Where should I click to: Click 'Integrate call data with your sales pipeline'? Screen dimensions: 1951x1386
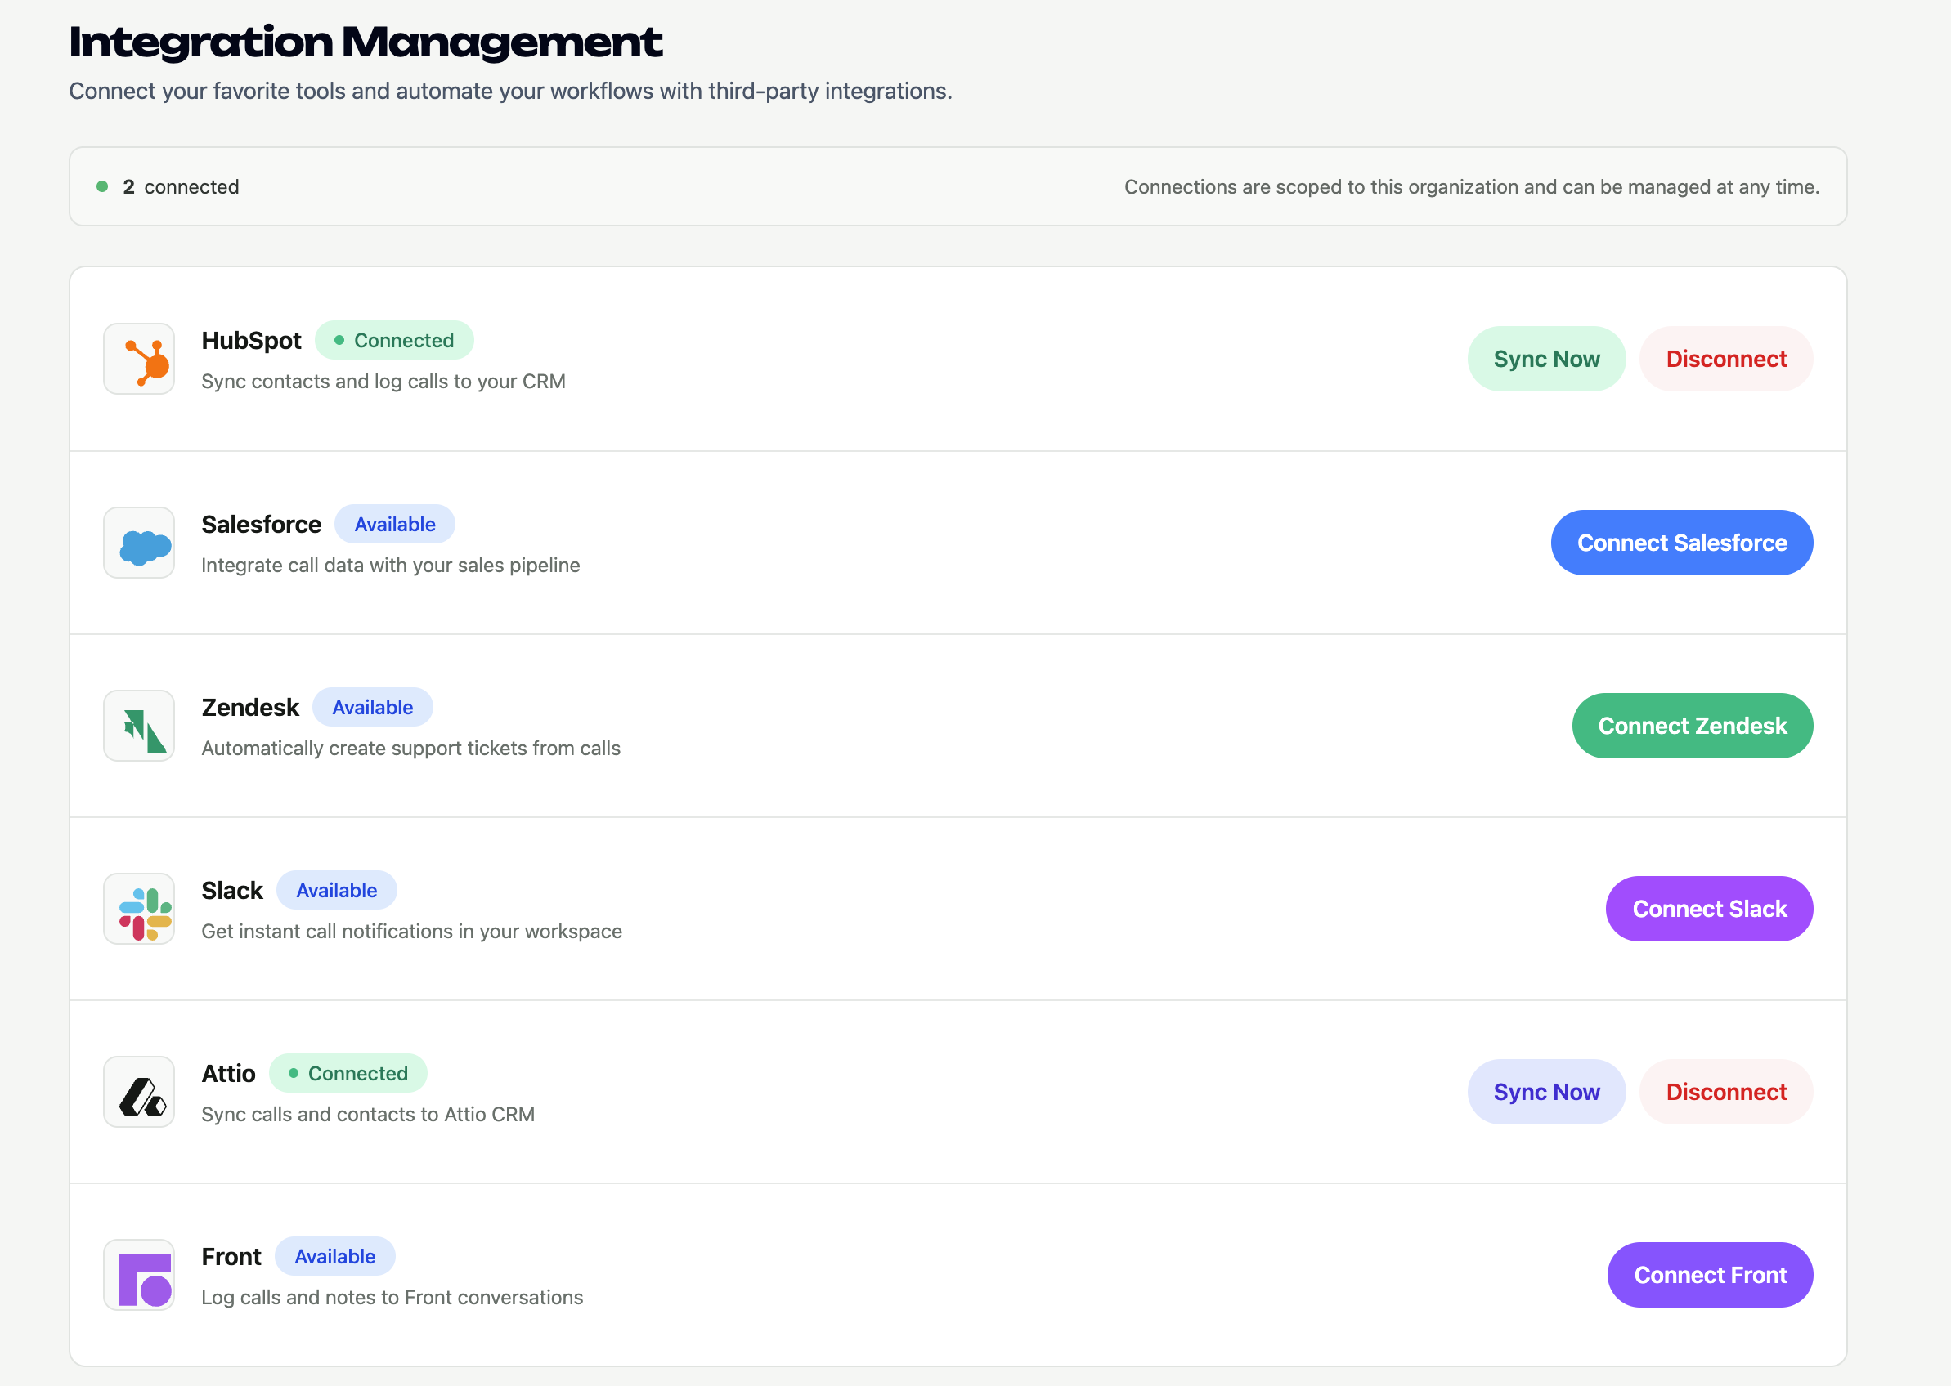(x=390, y=565)
